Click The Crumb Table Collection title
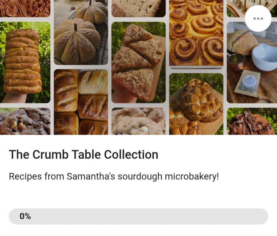The image size is (277, 236). click(x=83, y=155)
